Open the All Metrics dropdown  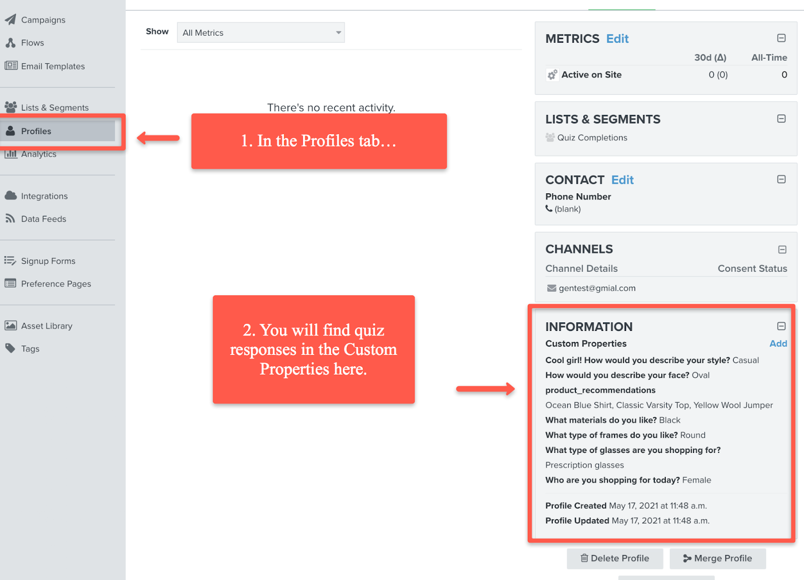[261, 33]
